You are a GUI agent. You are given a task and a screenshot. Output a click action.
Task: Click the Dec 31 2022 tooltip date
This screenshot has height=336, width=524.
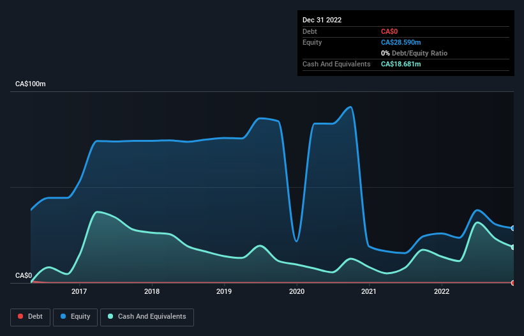click(x=322, y=20)
